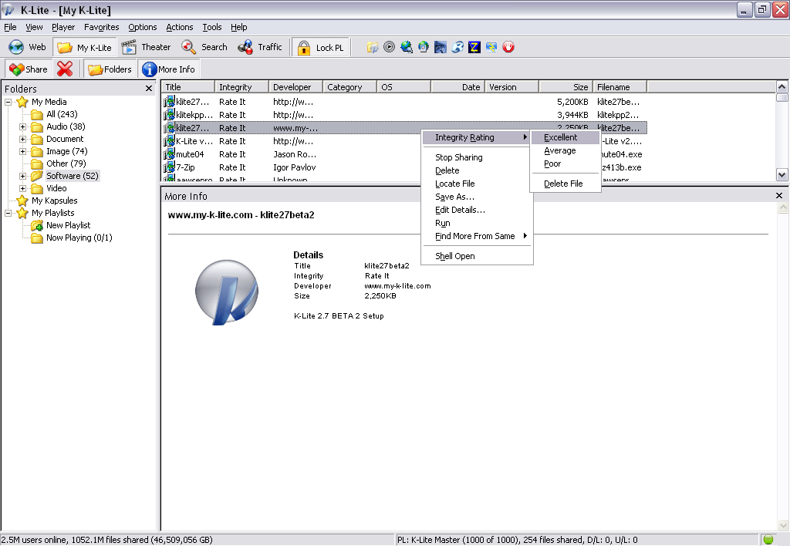Toggle the Lock PL padlock button
The image size is (790, 546).
[x=320, y=47]
